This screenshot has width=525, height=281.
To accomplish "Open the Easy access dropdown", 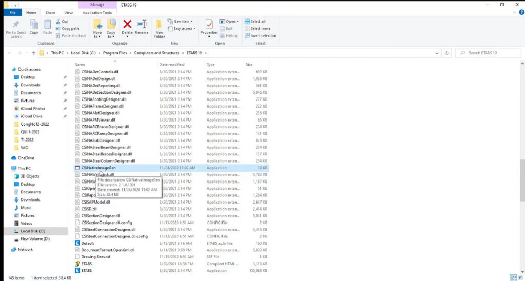I will click(x=181, y=29).
